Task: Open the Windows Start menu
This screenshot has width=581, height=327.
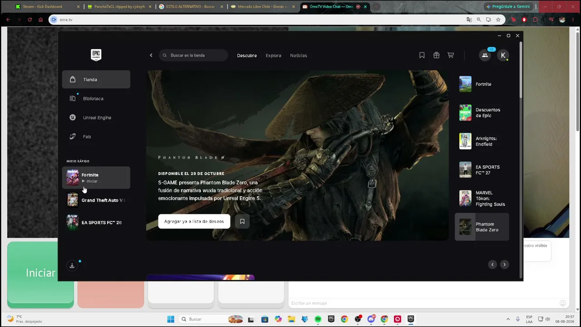Action: coord(171,319)
